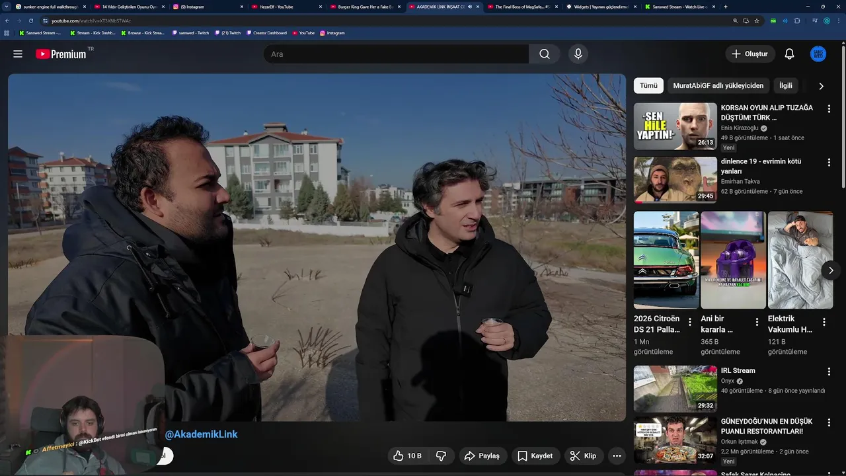Open dinlence 19 video thumbnail
846x476 pixels.
(x=675, y=180)
